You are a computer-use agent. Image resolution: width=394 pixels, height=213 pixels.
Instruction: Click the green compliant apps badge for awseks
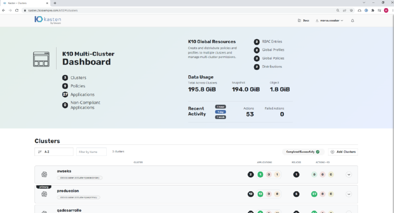tap(261, 174)
